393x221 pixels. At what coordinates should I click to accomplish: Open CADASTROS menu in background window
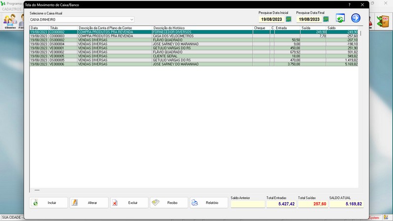coord(12,9)
